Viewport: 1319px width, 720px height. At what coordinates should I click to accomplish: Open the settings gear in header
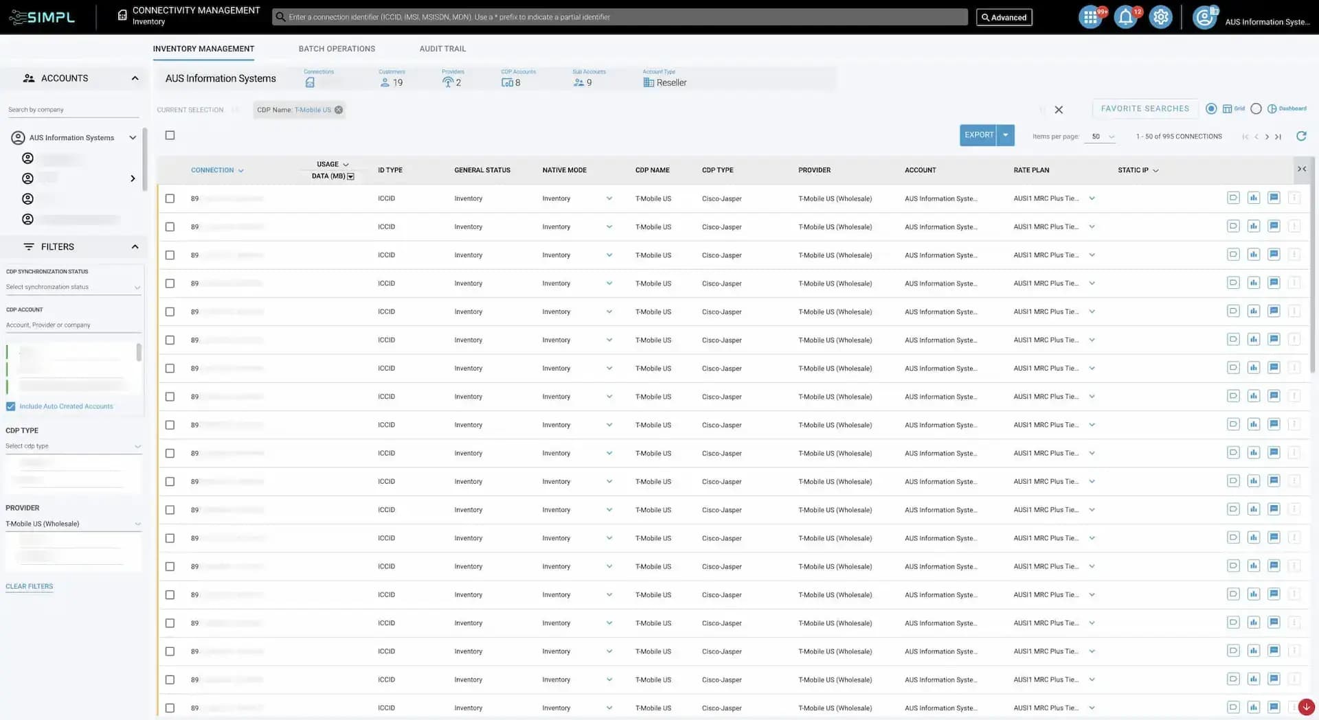pos(1160,17)
